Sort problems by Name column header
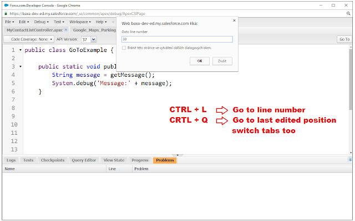 [54, 169]
